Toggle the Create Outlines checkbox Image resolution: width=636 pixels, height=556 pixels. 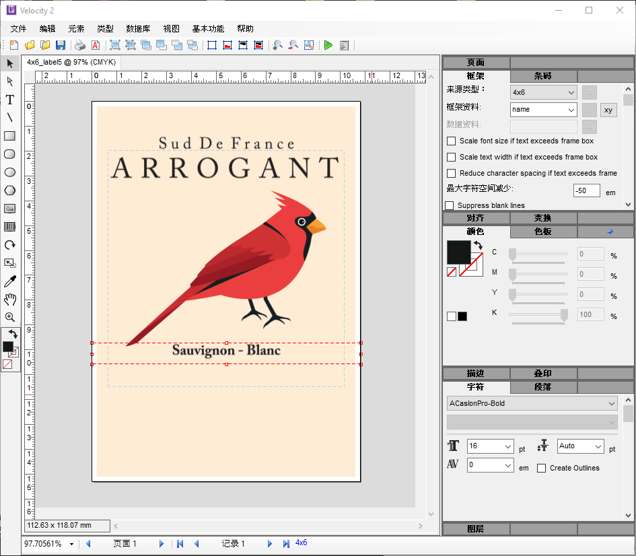542,468
